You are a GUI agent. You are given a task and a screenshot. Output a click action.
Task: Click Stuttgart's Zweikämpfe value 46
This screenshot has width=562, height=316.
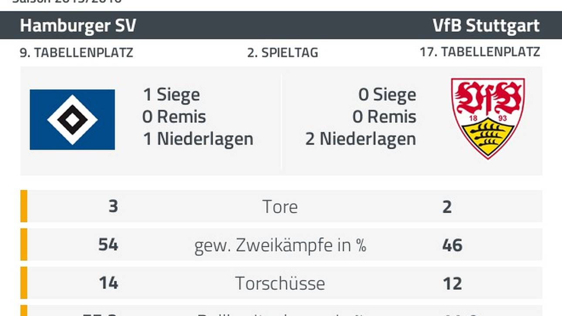(x=452, y=245)
